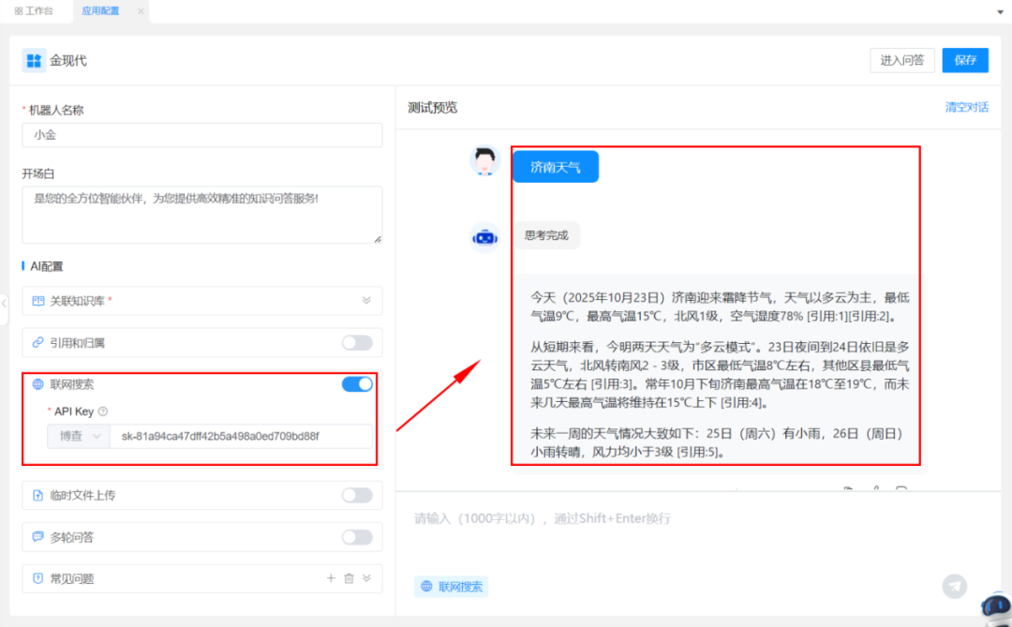Switch to the 工作台 tab
The height and width of the screenshot is (627, 1012).
pyautogui.click(x=35, y=11)
